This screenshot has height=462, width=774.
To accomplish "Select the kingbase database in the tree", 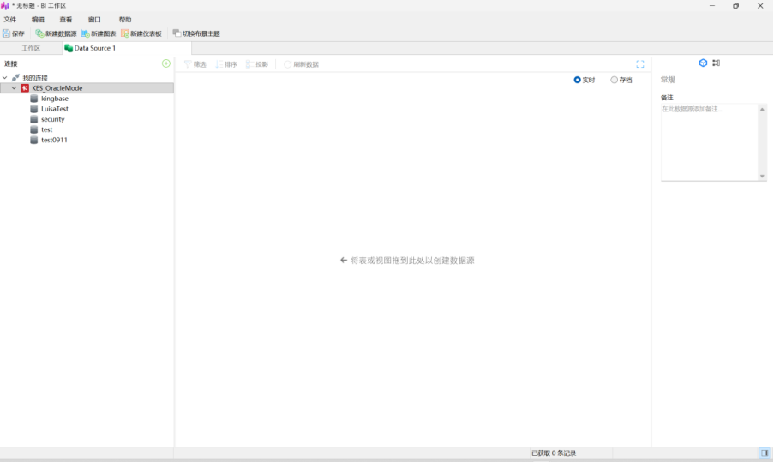I will coord(54,99).
